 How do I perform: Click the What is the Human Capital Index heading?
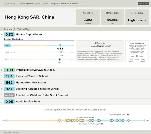point(100,45)
